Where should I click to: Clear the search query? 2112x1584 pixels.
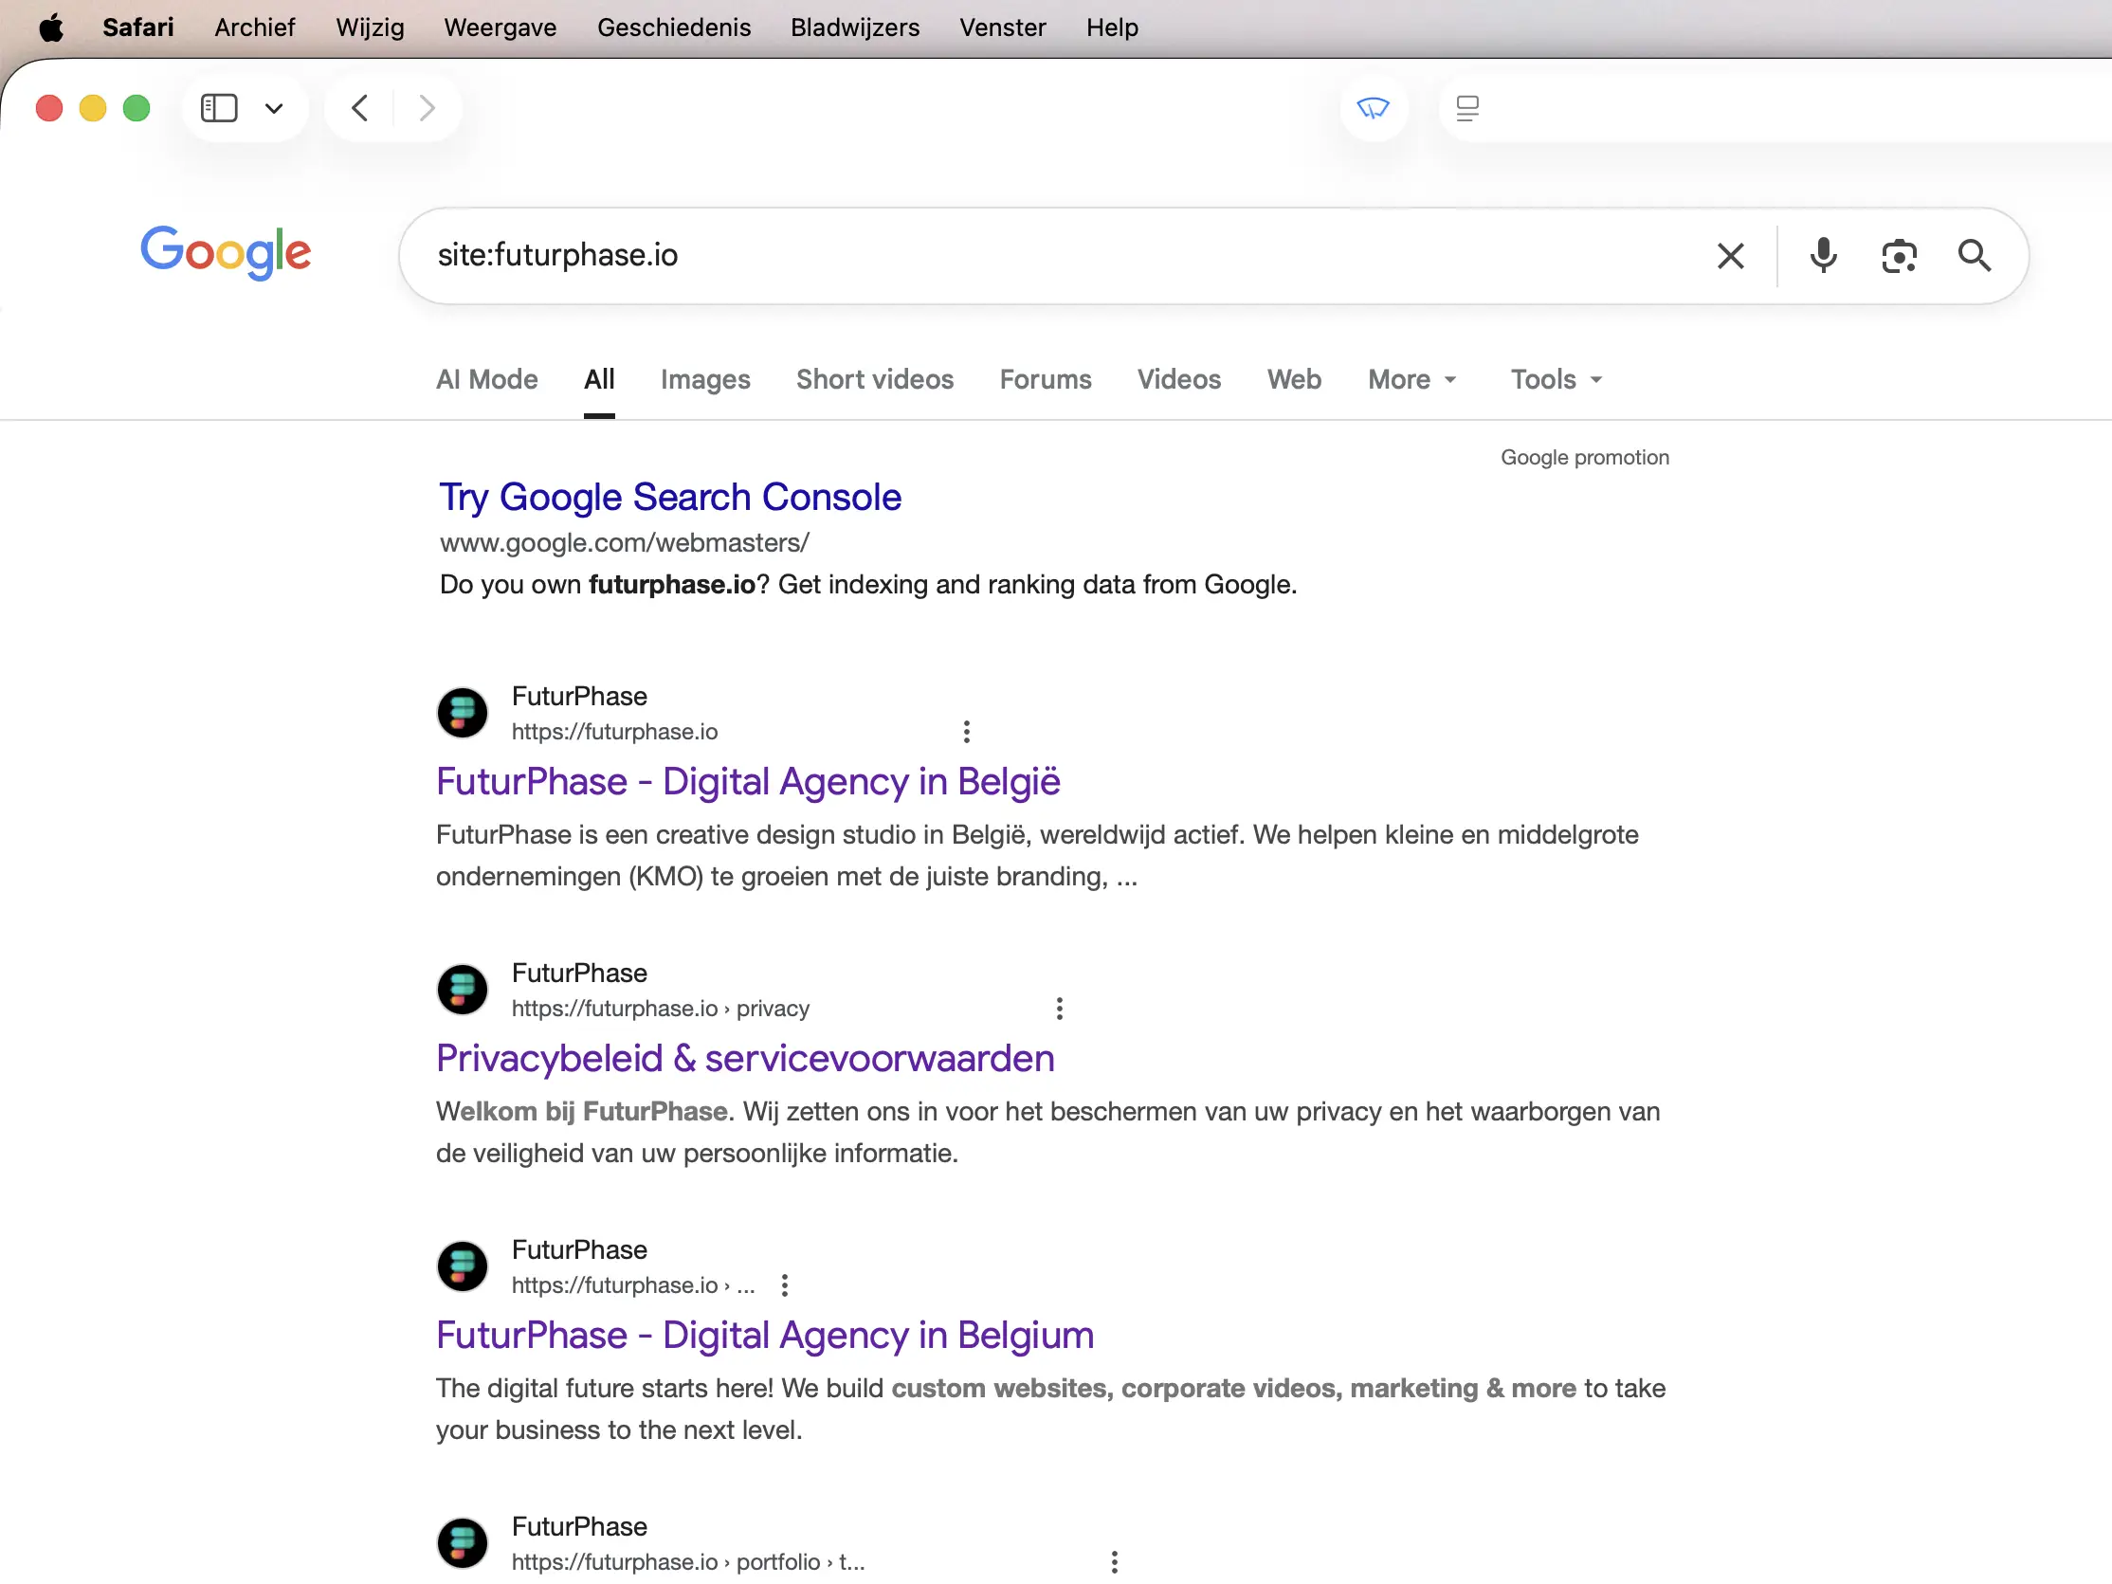(1729, 256)
